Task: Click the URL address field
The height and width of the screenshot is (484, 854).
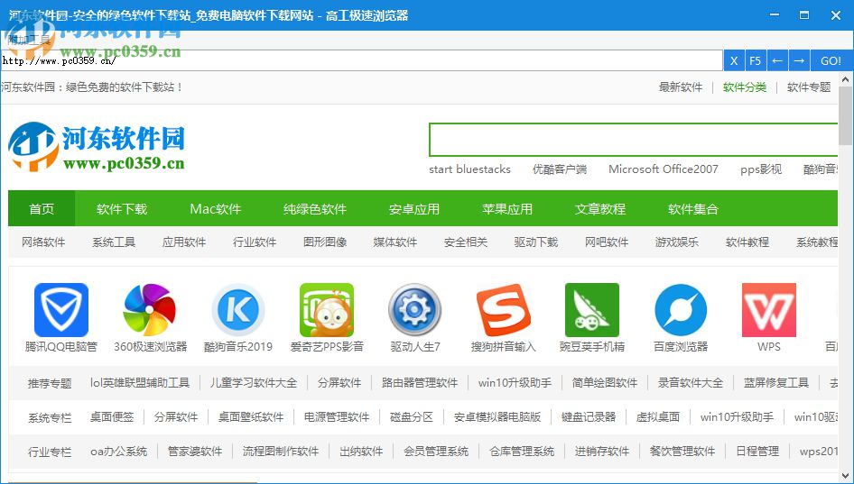Action: coord(362,60)
